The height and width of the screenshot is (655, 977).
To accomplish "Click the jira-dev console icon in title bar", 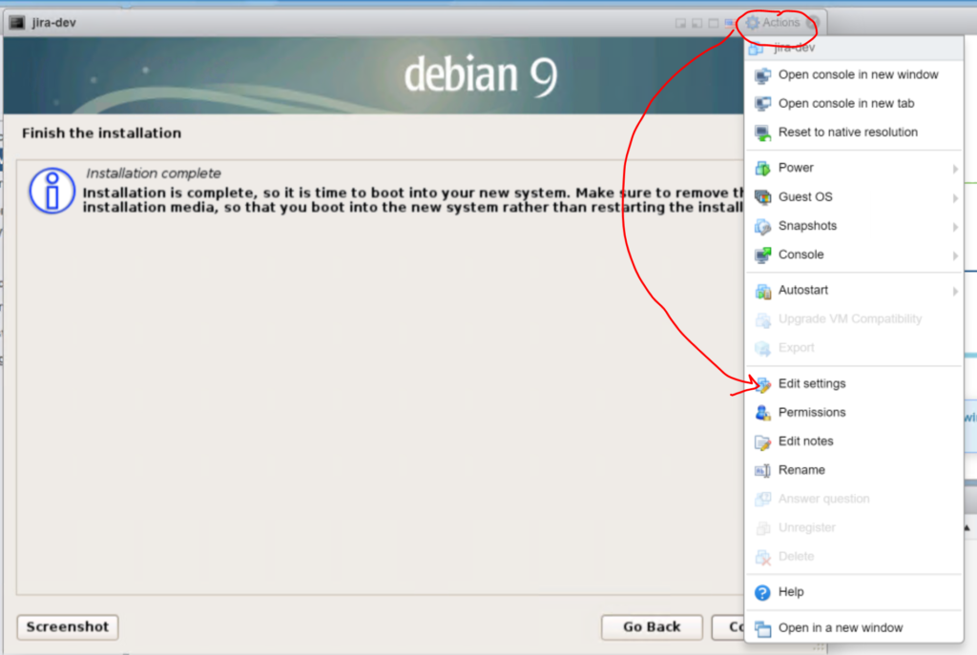I will [x=17, y=23].
